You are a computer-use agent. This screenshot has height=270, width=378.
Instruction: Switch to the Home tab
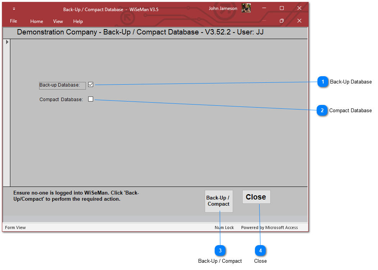pyautogui.click(x=37, y=21)
